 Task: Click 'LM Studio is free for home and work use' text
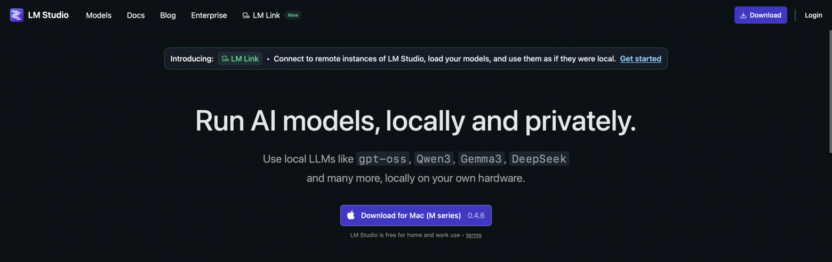pyautogui.click(x=405, y=235)
